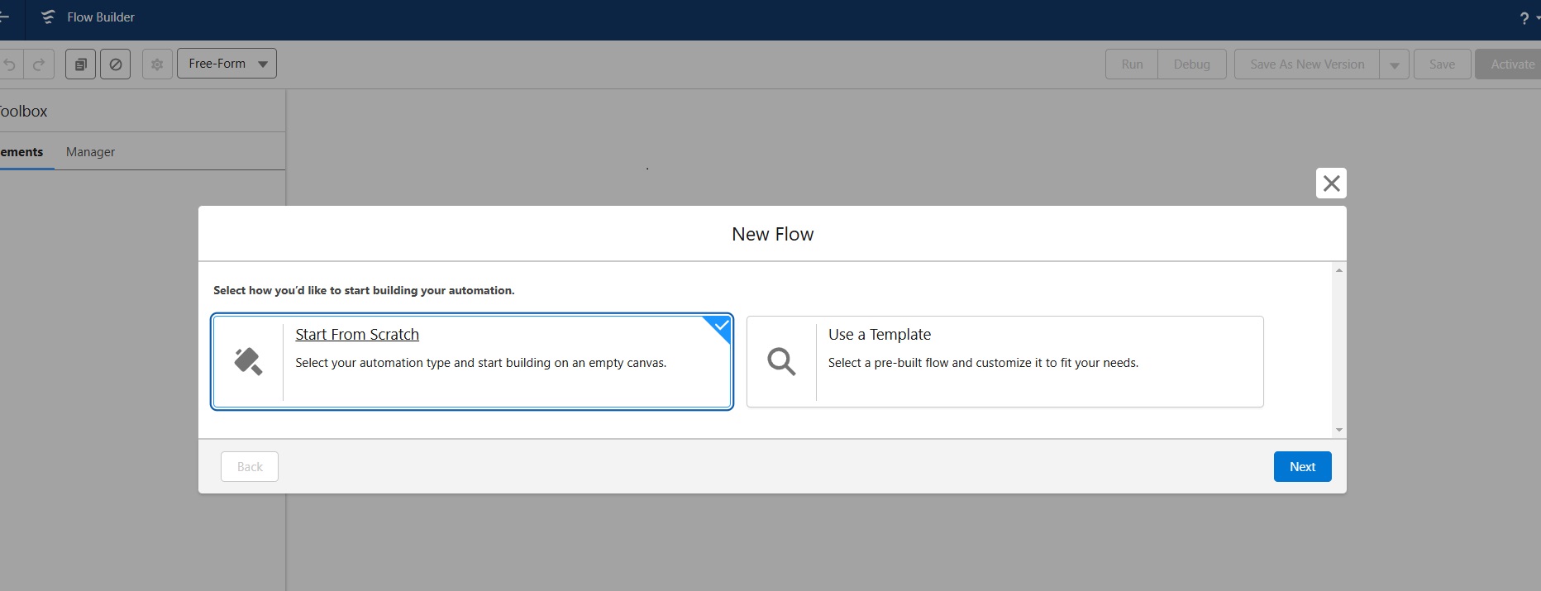This screenshot has width=1541, height=591.
Task: Click the New Flow dialog title
Action: click(772, 234)
